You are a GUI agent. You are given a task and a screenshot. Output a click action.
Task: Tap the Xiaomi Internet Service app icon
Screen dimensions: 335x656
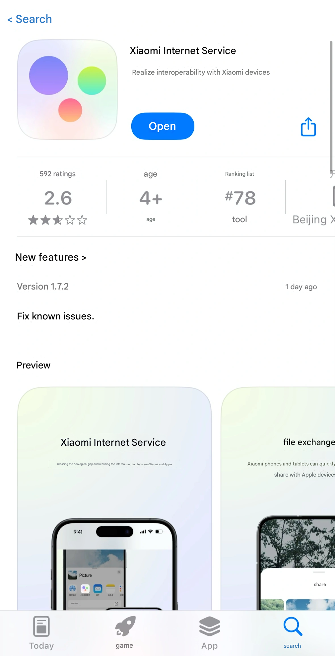tap(67, 90)
